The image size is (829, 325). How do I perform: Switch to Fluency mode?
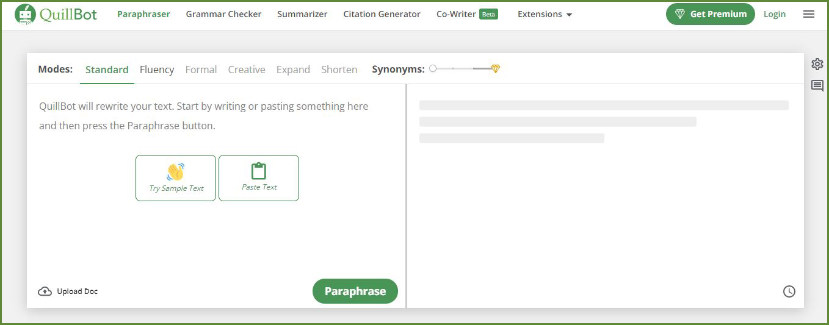tap(157, 70)
